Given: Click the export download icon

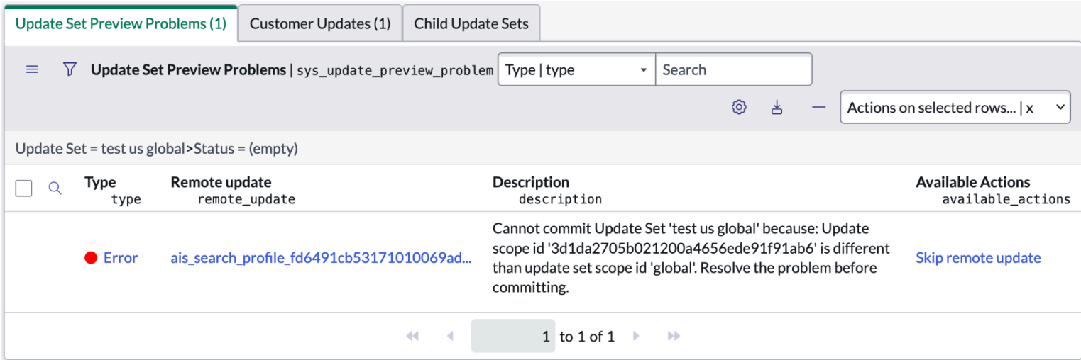Looking at the screenshot, I should point(777,108).
